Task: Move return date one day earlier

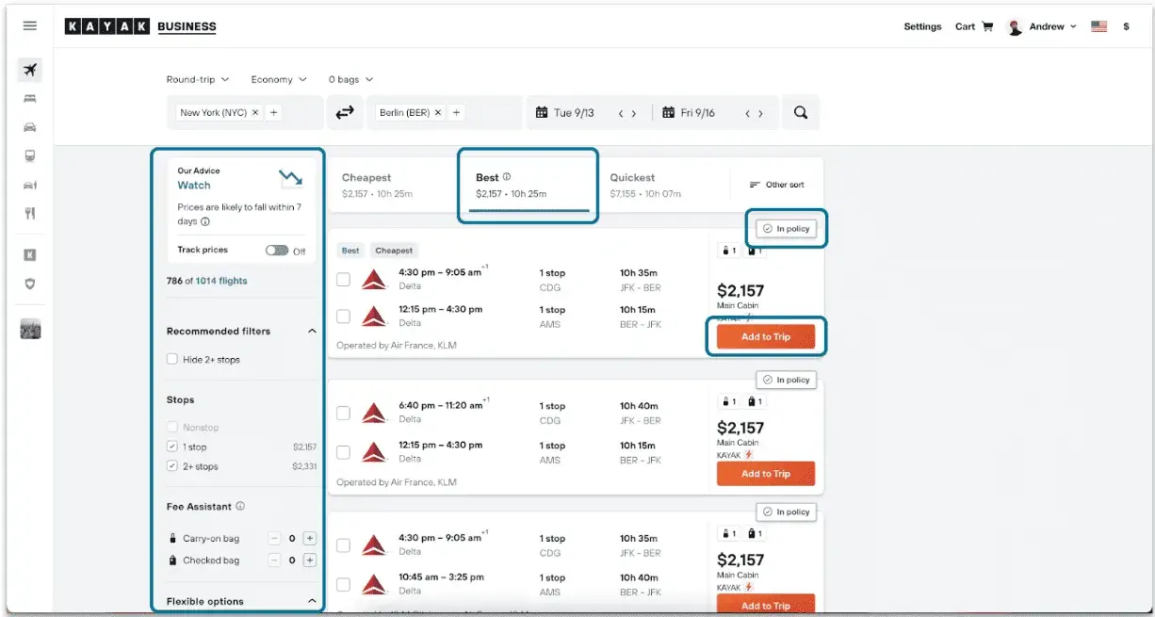Action: [748, 113]
